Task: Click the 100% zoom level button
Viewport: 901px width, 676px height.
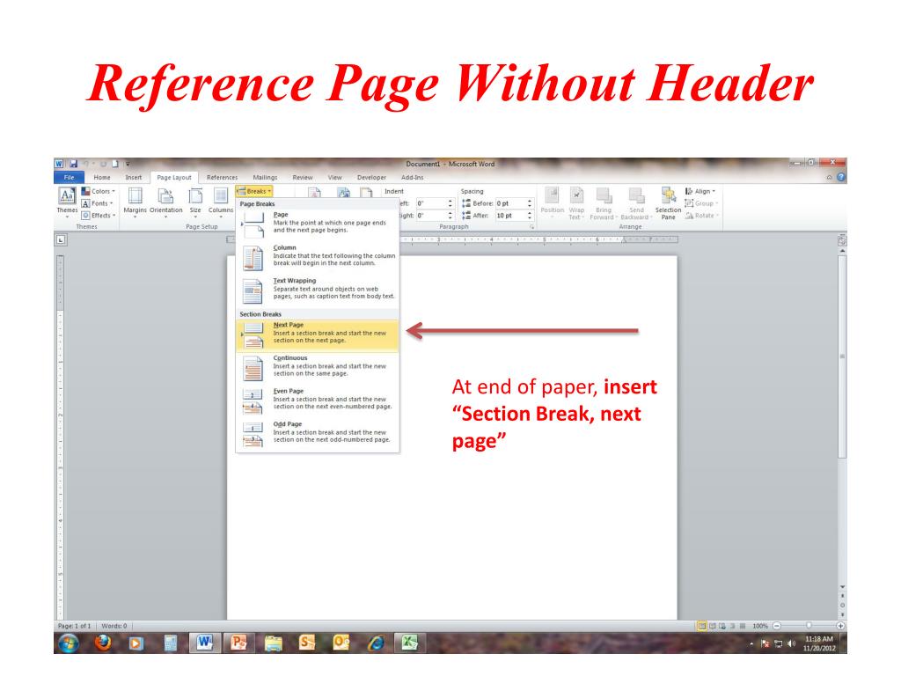Action: pyautogui.click(x=761, y=626)
